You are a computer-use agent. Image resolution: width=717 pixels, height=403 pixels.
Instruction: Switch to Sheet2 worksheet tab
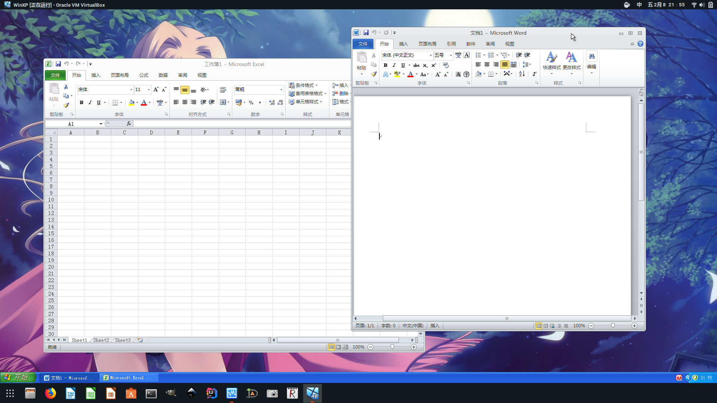(x=101, y=340)
